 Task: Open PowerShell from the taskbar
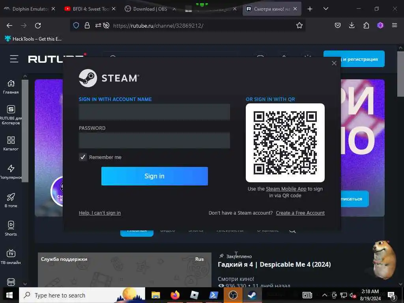tap(213, 295)
